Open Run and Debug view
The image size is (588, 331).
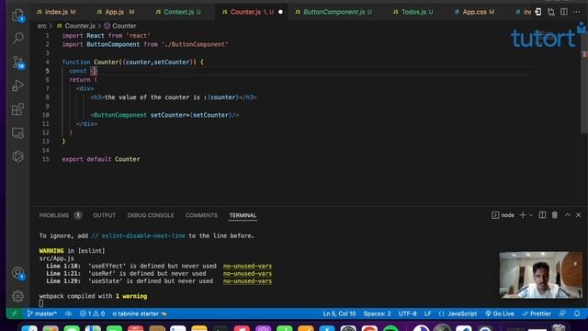(x=17, y=86)
